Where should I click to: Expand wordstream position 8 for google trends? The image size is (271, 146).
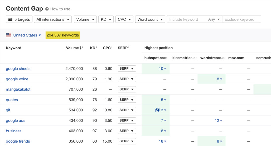220,141
